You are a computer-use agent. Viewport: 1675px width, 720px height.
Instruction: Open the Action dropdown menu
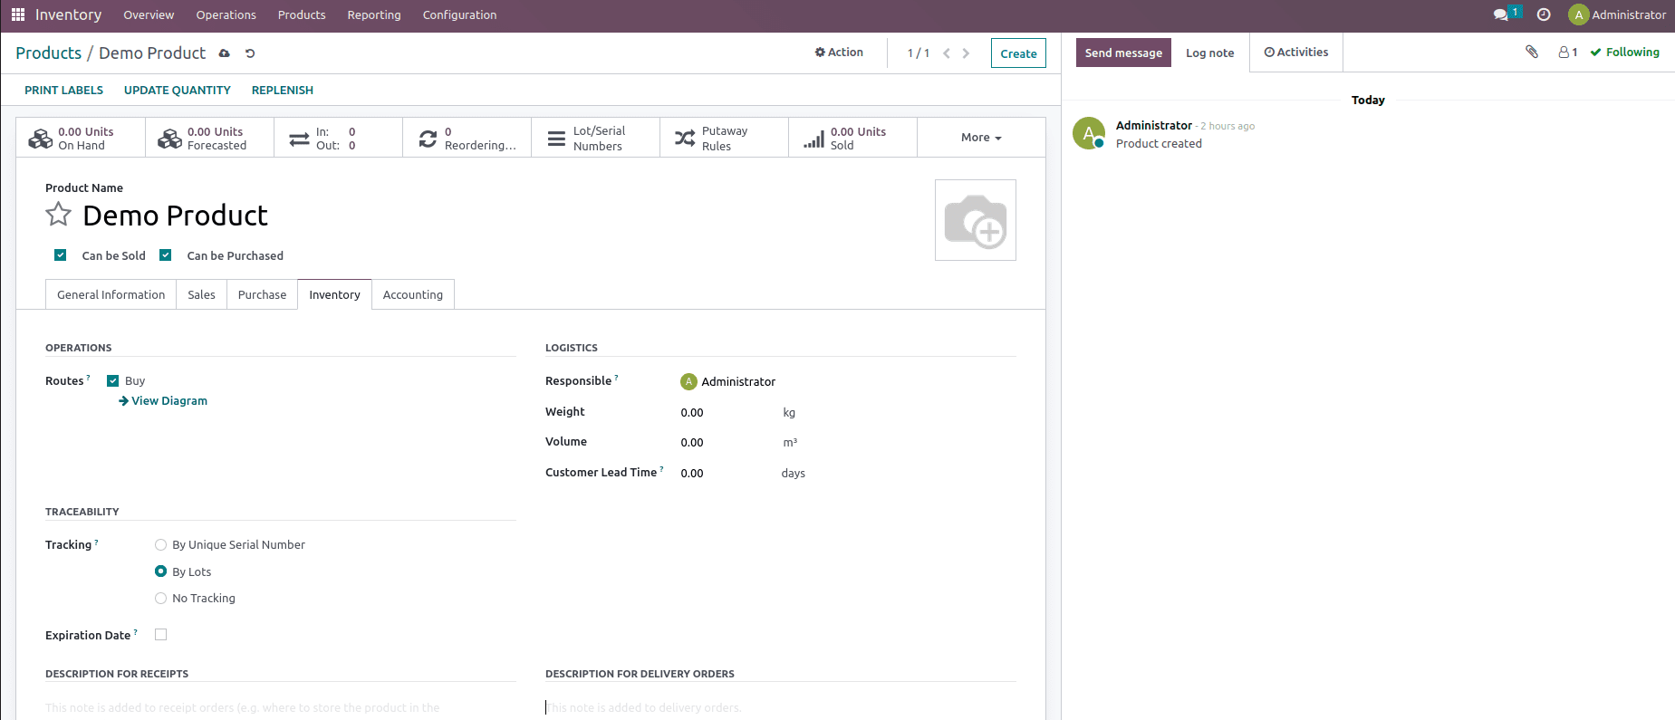[x=839, y=53]
